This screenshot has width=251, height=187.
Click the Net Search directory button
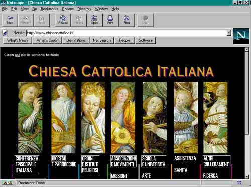pos(102,40)
